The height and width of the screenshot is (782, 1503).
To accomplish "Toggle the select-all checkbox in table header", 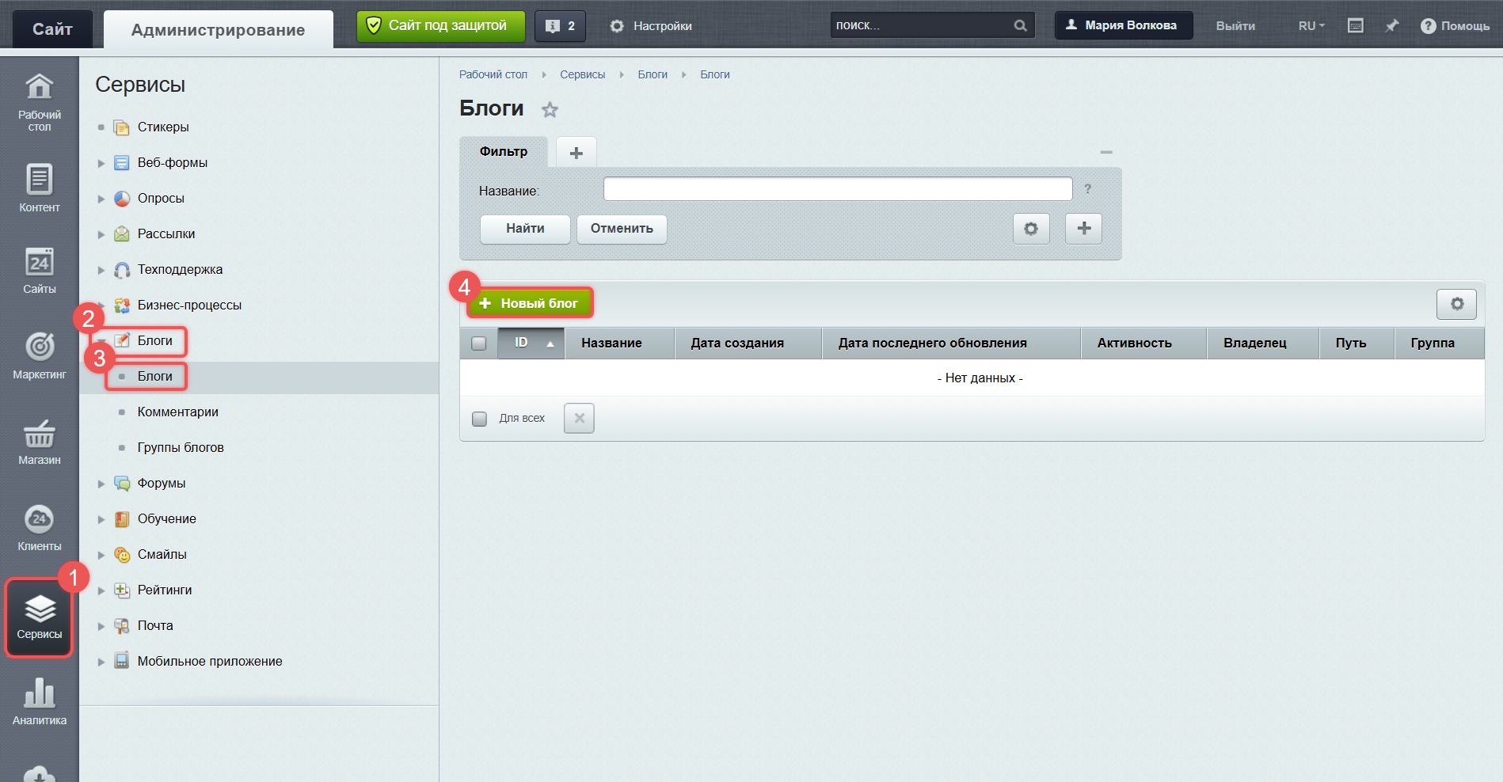I will [x=479, y=344].
